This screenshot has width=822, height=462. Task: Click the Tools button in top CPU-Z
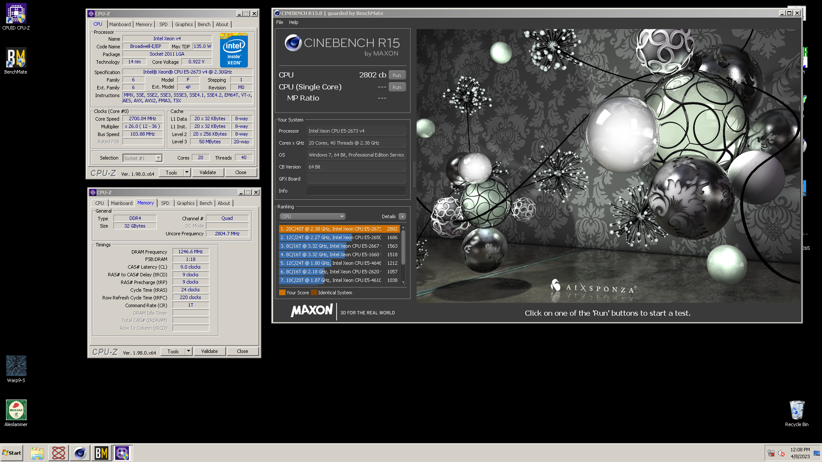[x=171, y=173]
